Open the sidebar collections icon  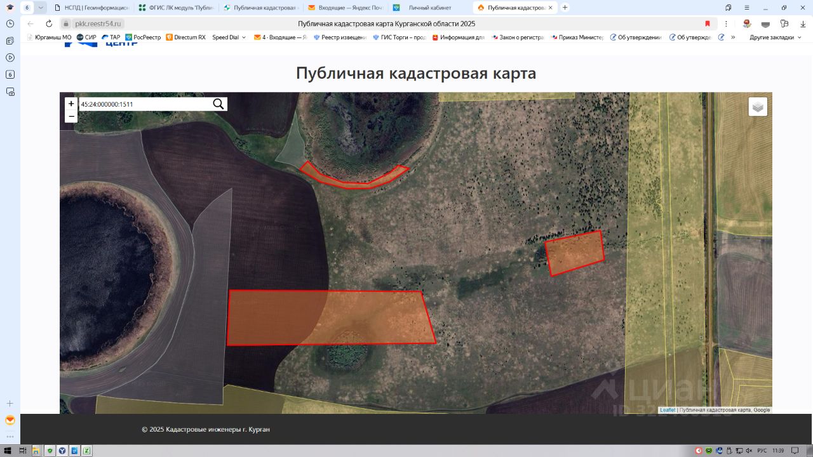point(10,41)
